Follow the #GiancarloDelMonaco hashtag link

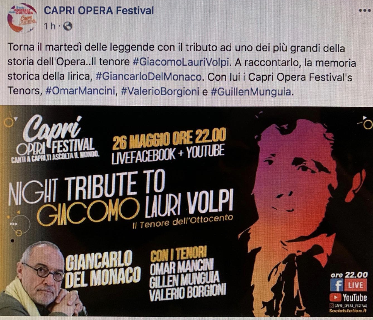pos(148,77)
